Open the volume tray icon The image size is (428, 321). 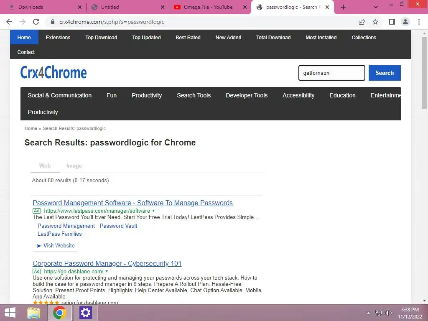[388, 313]
